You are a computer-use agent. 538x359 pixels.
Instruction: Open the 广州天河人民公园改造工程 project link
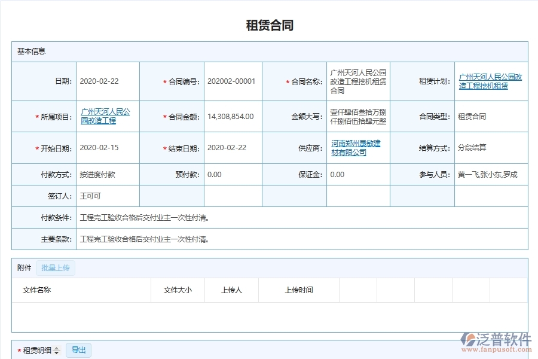point(106,116)
